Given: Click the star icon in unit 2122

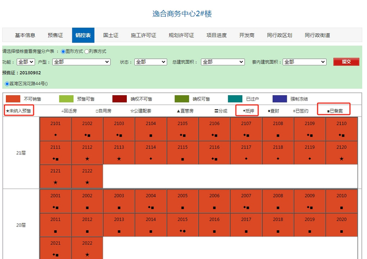Looking at the screenshot, I should pyautogui.click(x=87, y=182).
